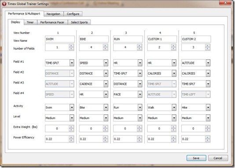235x168 pixels.
Task: Decrease extra weight for view 4
Action: [x=173, y=130]
